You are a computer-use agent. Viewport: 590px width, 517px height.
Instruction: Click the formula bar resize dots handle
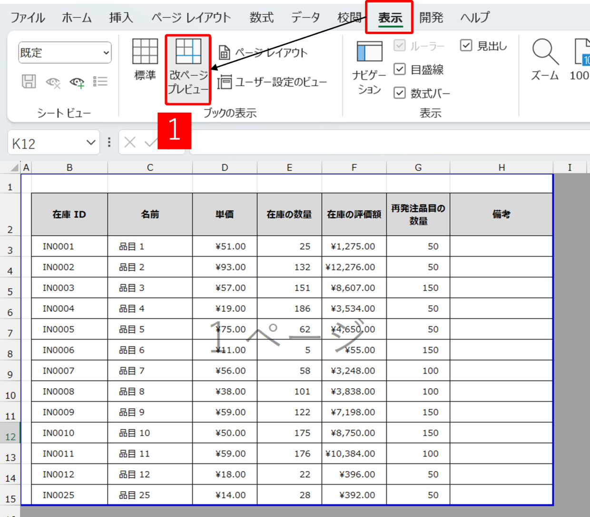tap(109, 142)
